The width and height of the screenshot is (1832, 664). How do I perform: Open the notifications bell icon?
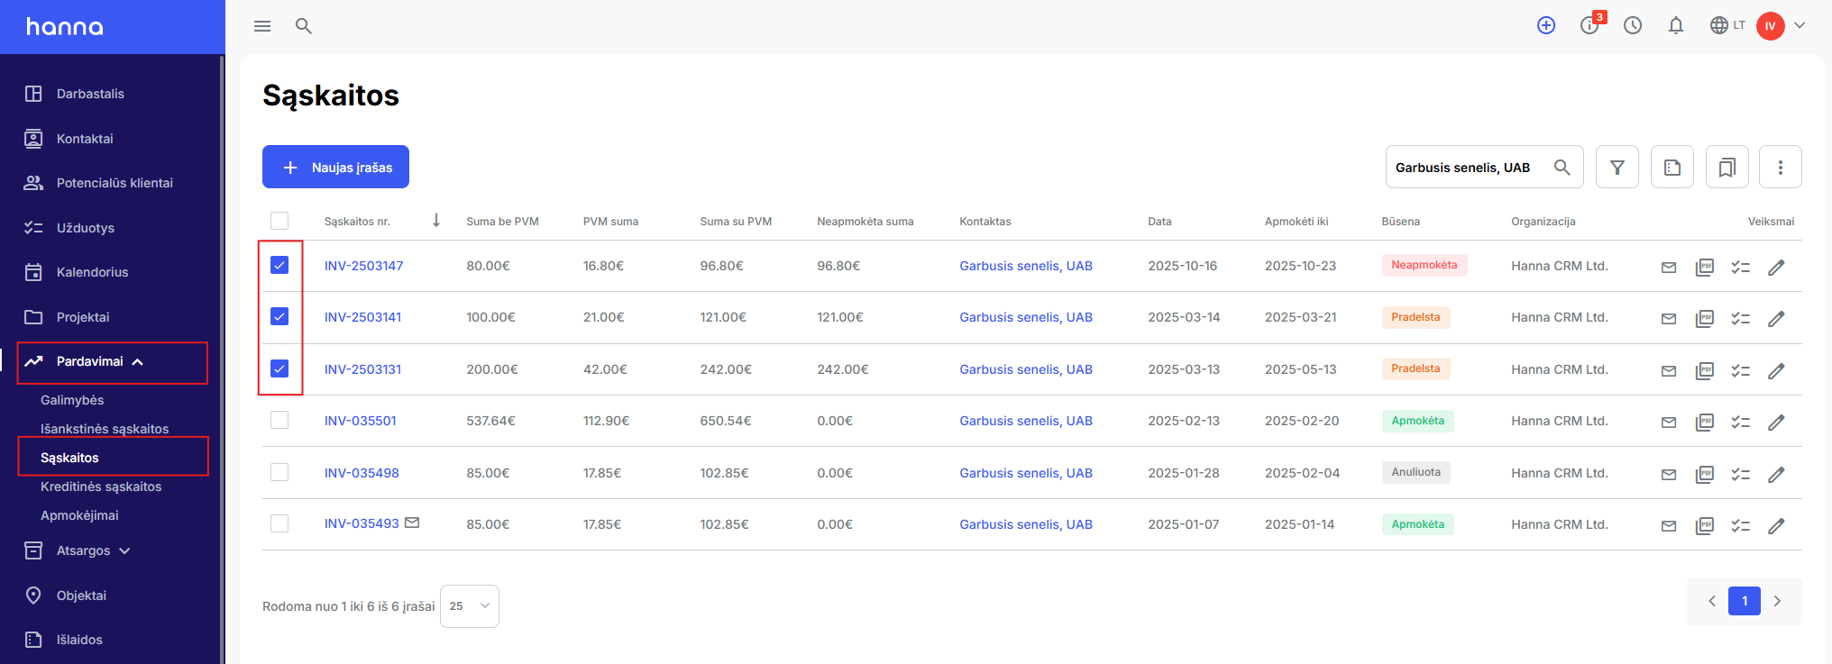coord(1676,26)
